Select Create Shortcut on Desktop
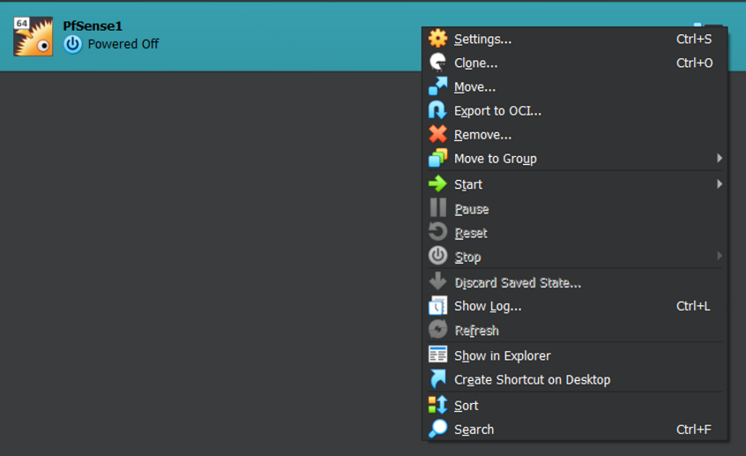The width and height of the screenshot is (746, 456). (575, 379)
